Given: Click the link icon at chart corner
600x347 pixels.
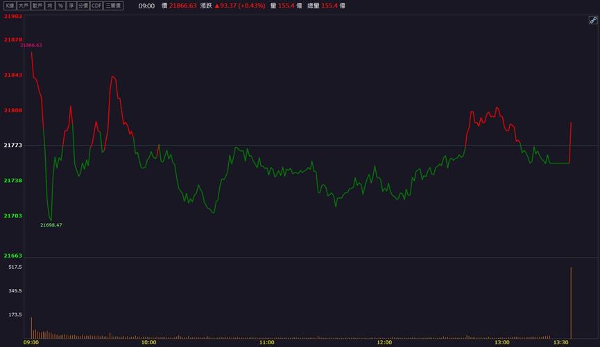Looking at the screenshot, I should coord(593,20).
